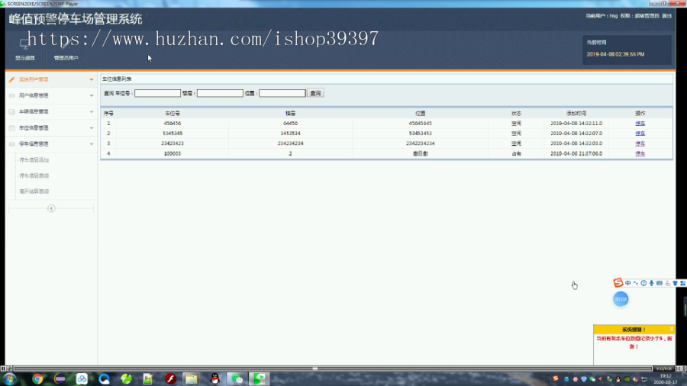The width and height of the screenshot is (687, 386).
Task: Expand the 车辆信息管理 menu arrow
Action: (x=92, y=111)
